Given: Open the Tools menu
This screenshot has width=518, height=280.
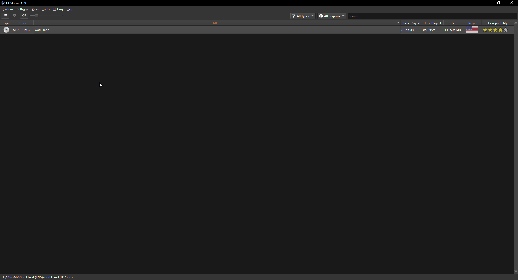Looking at the screenshot, I should pos(46,9).
